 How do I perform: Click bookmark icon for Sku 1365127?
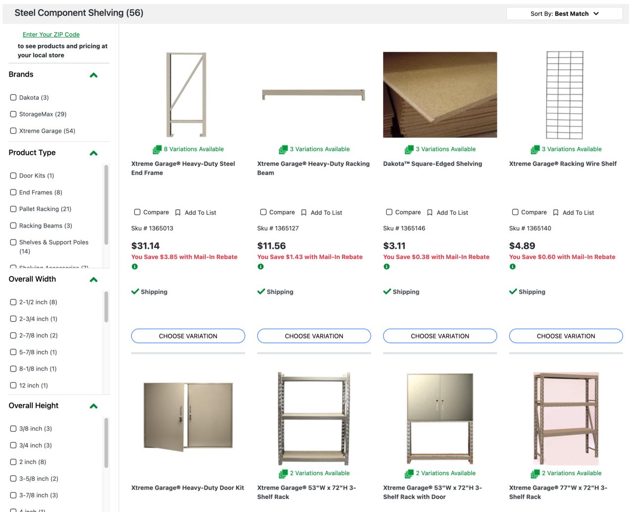point(304,213)
